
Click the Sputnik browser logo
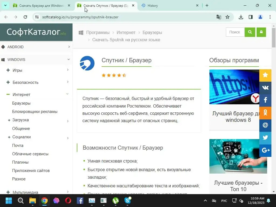(x=87, y=63)
